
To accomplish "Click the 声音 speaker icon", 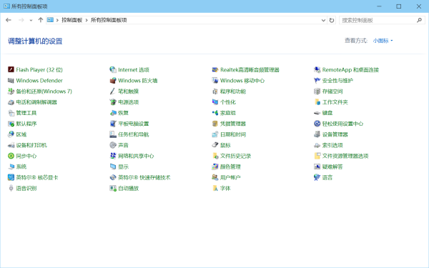I will [113, 145].
